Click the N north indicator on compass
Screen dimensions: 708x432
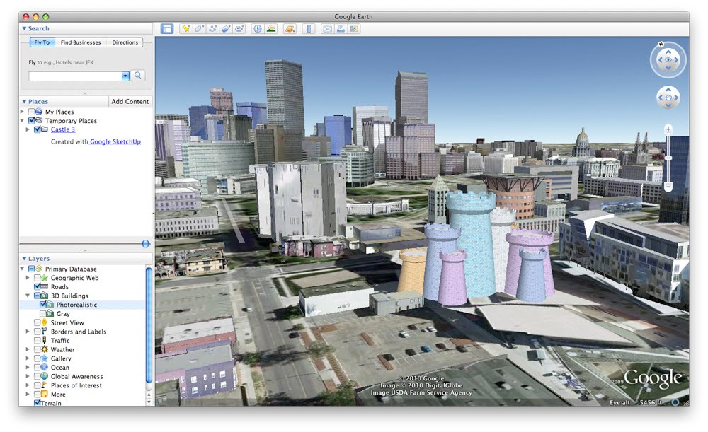[x=661, y=45]
